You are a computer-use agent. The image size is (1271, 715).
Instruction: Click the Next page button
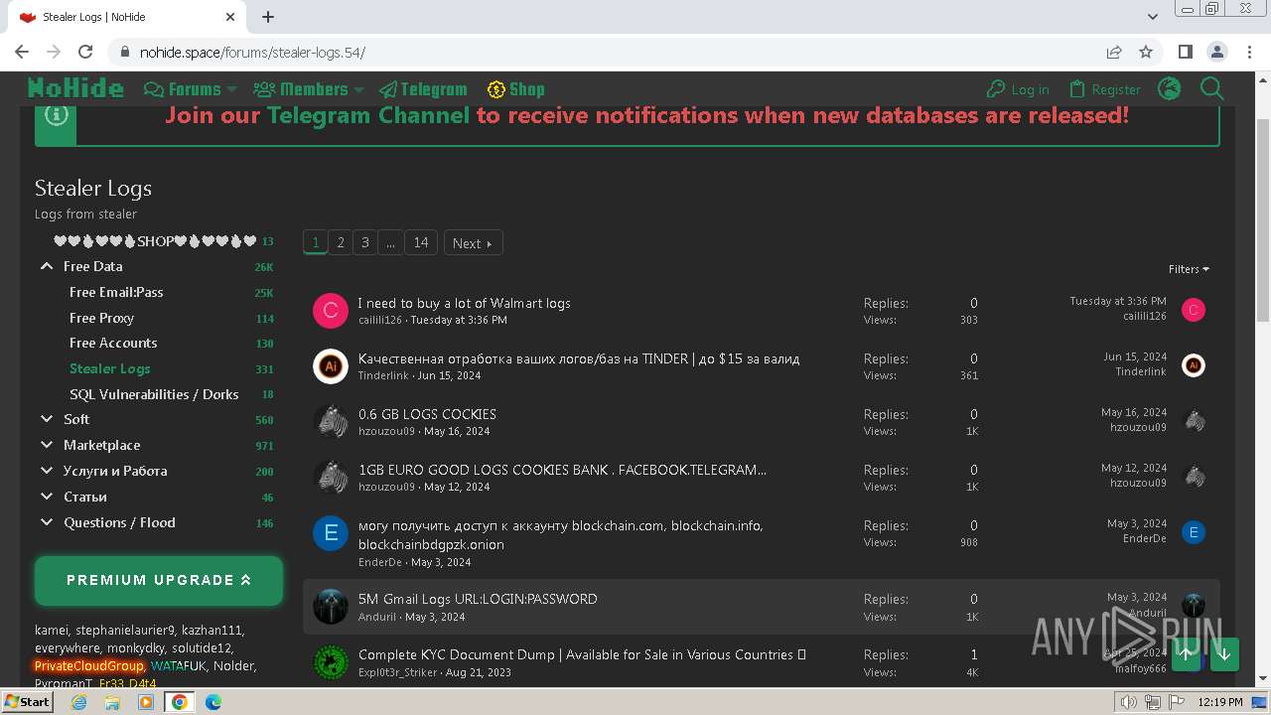(x=473, y=243)
